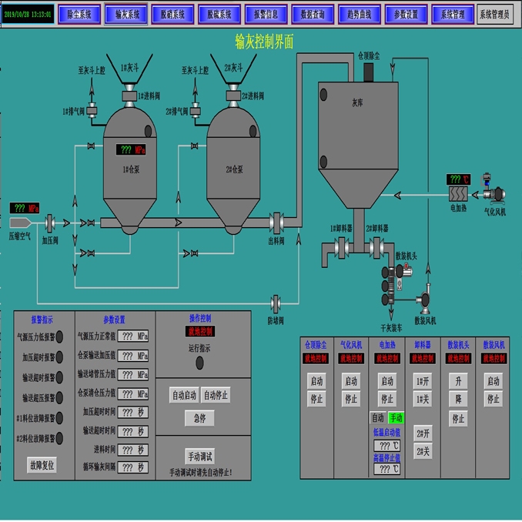Select the 2#卸料器 unloader icon
522x522 pixels.
coord(376,248)
